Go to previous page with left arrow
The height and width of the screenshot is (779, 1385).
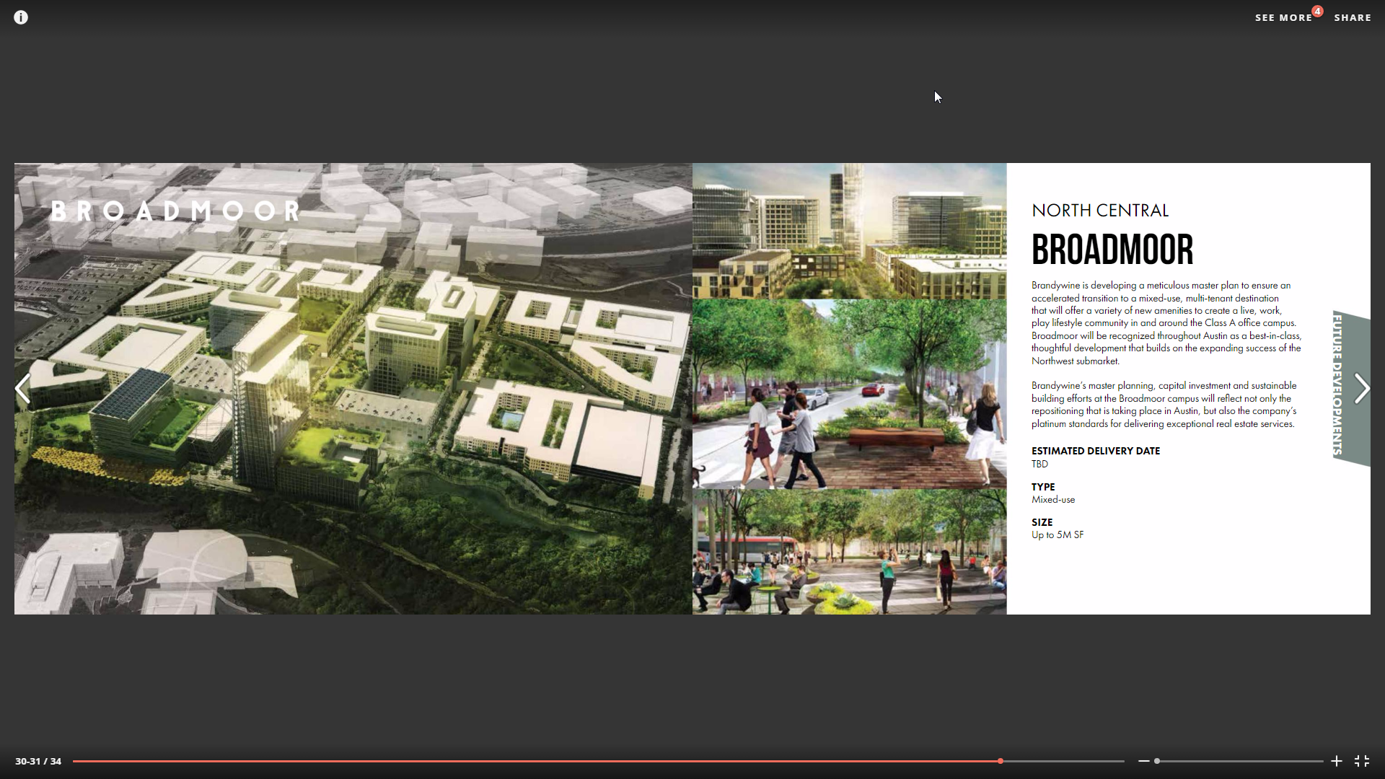point(22,389)
